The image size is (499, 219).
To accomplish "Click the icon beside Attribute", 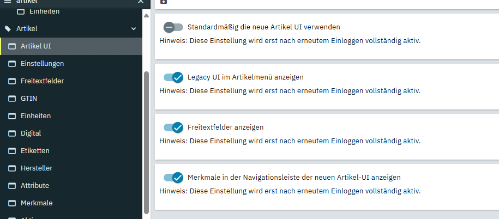I will [x=11, y=185].
